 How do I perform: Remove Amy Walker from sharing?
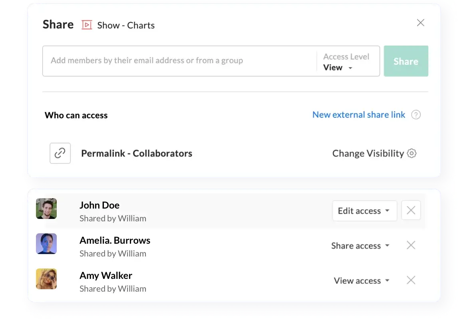[411, 280]
